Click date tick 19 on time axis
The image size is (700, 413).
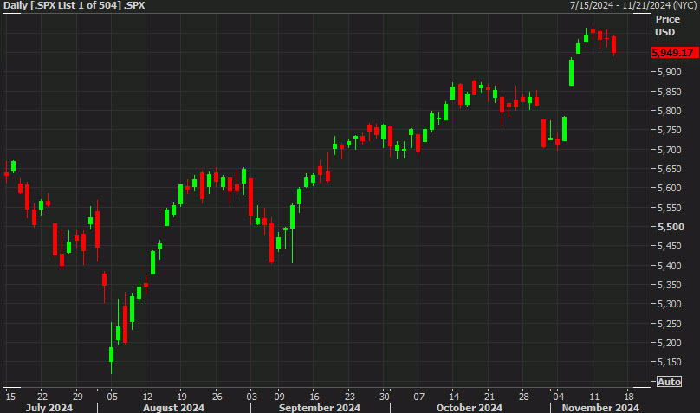point(182,396)
